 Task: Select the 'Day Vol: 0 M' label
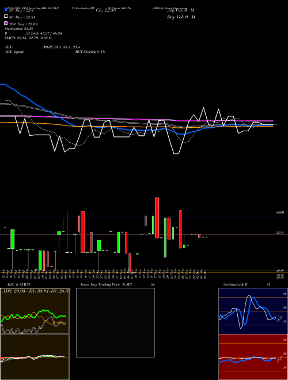[x=181, y=17]
